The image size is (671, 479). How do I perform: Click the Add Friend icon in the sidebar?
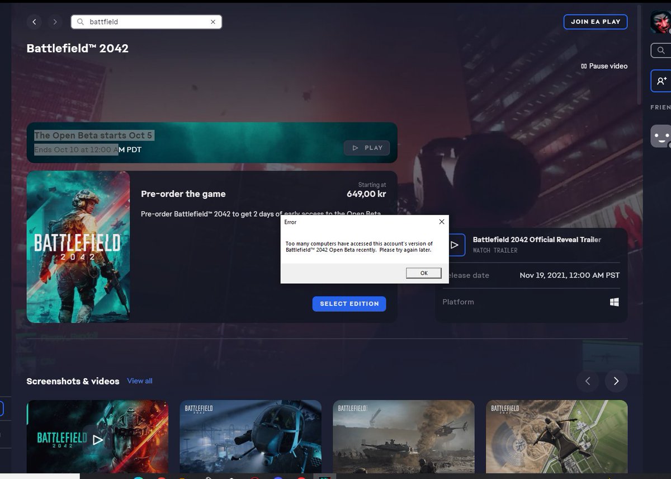pyautogui.click(x=662, y=80)
